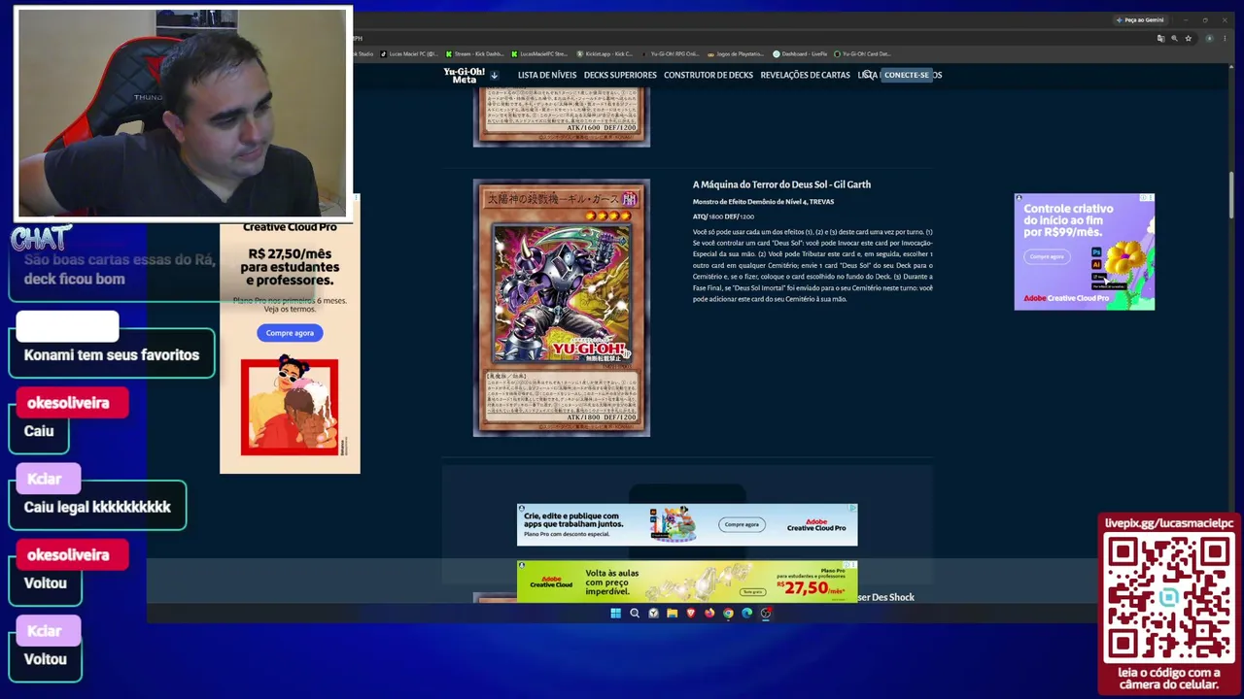
Task: Open the Jogos de Playstation bookmark
Action: pyautogui.click(x=736, y=53)
